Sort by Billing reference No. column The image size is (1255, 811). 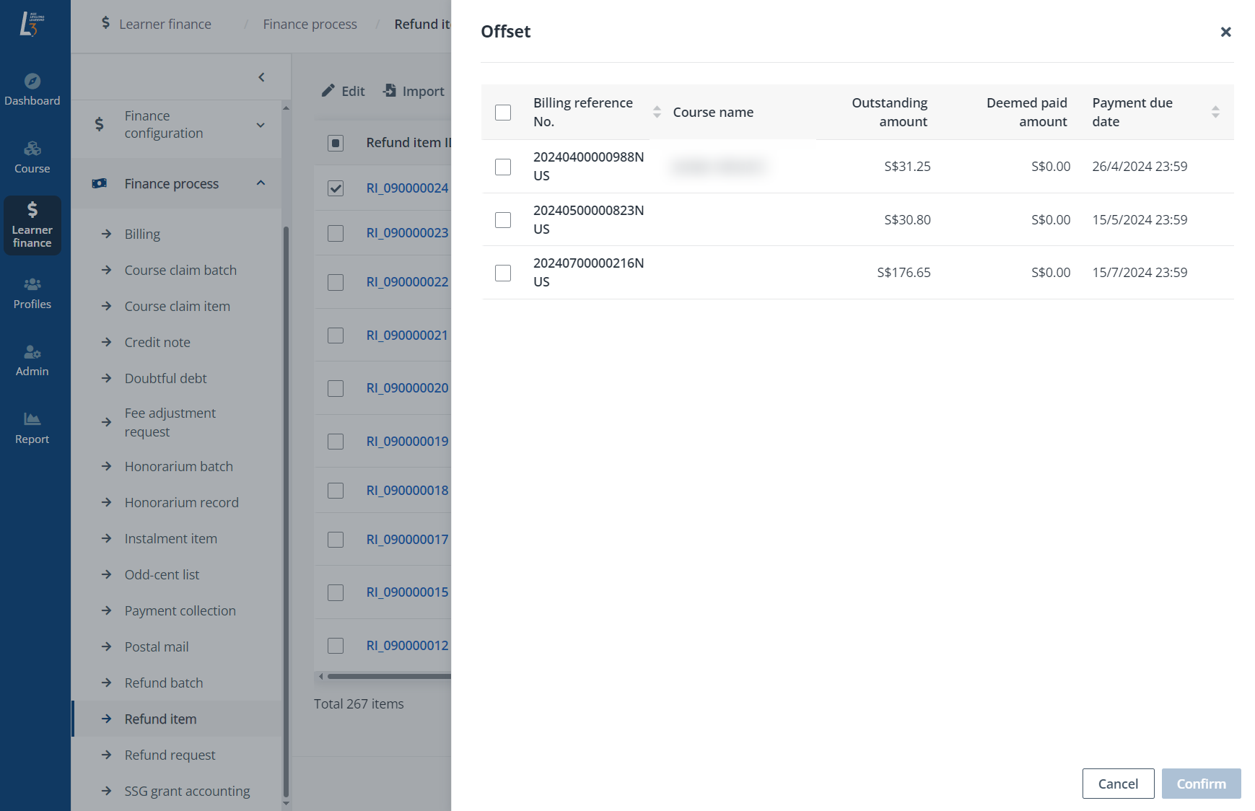point(657,112)
